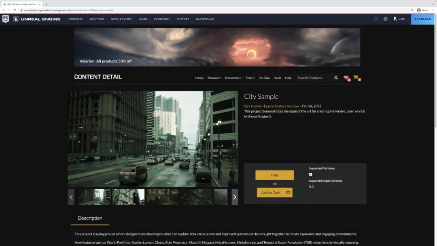Toggle wishlist heart next to Add to Cart
437x246 pixels.
click(x=288, y=193)
